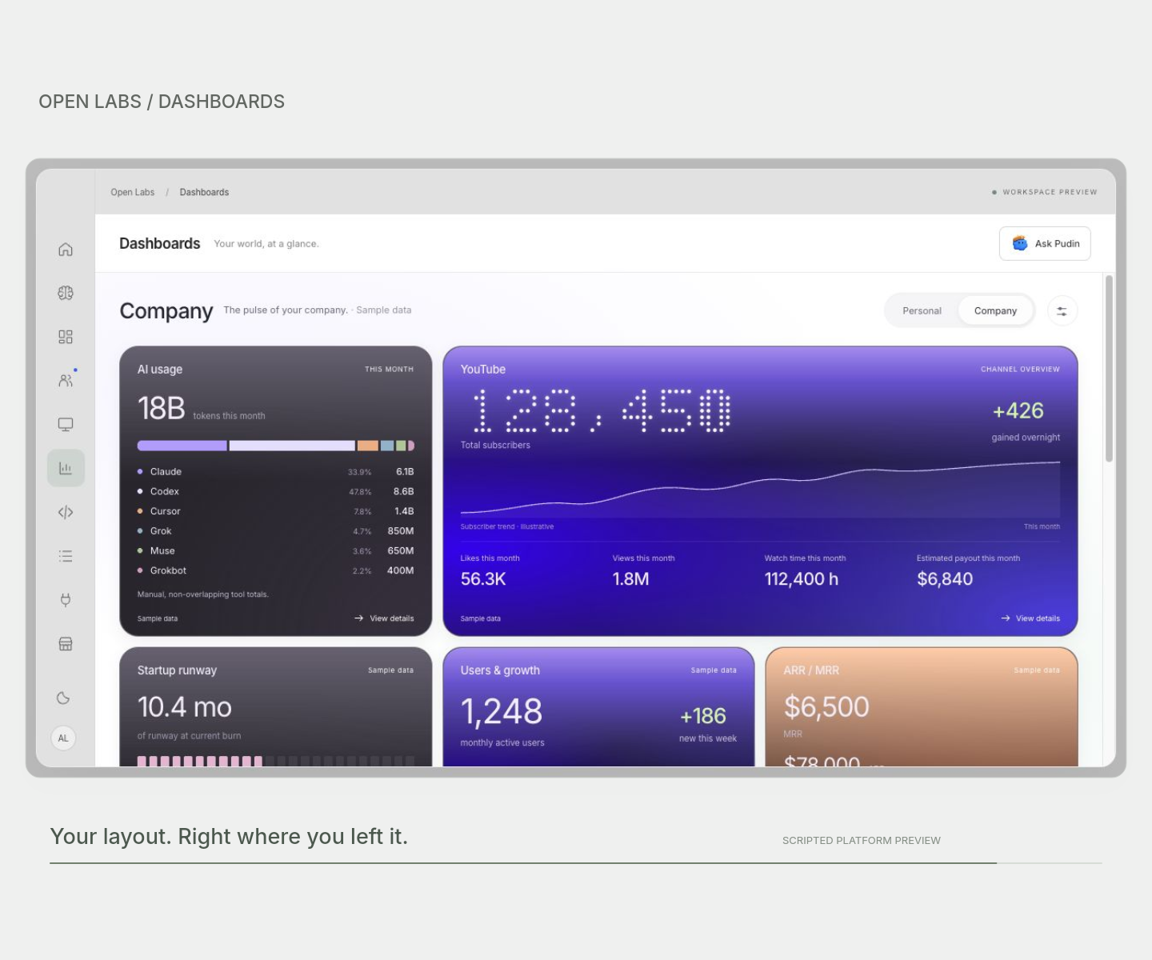This screenshot has height=960, width=1152.
Task: Click the 10.4 mo startup runway value
Action: (185, 707)
